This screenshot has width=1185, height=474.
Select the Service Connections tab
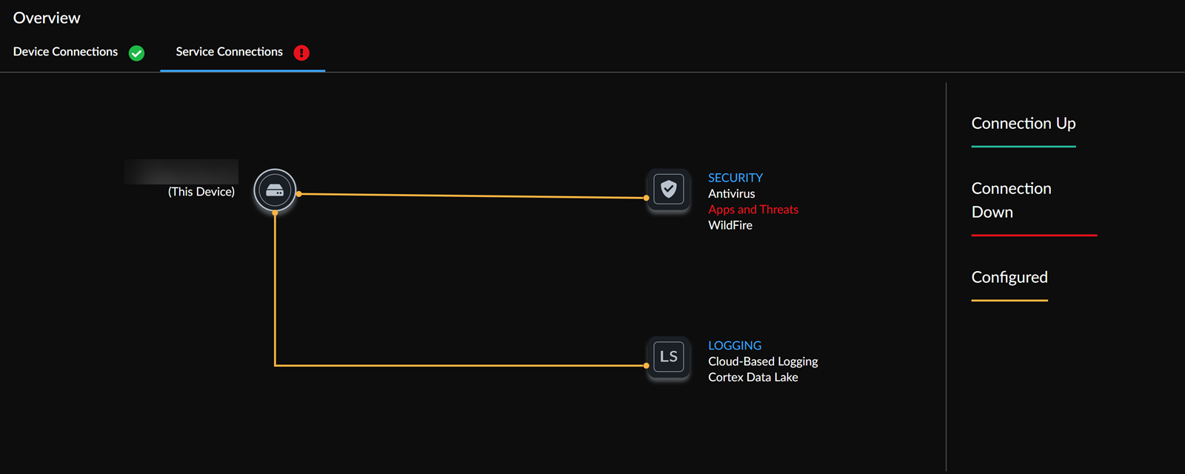pyautogui.click(x=229, y=52)
